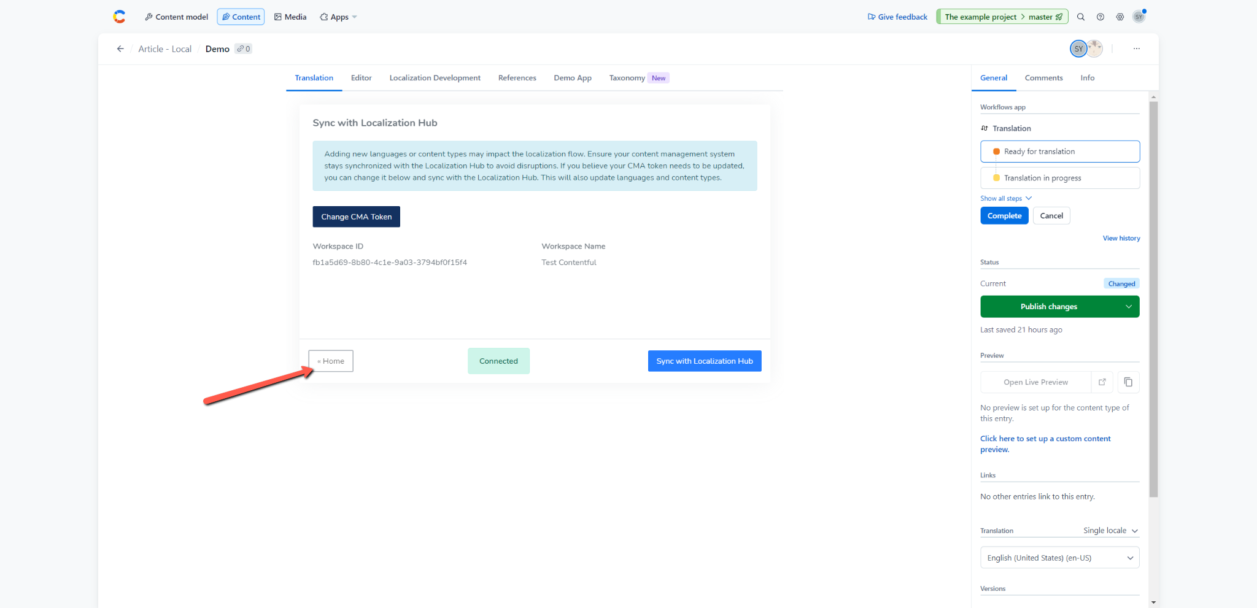Image resolution: width=1257 pixels, height=608 pixels.
Task: Switch to the Taxonomy tab
Action: [638, 78]
